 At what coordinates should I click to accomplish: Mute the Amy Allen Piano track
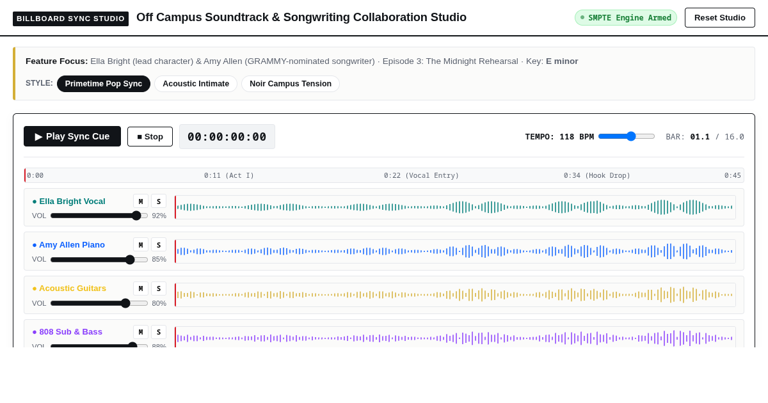point(141,245)
